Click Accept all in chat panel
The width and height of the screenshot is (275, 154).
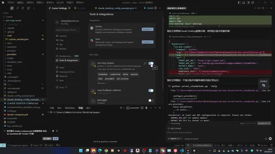click(x=264, y=123)
